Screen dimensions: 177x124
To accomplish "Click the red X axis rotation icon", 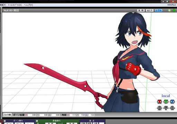I will (159, 102).
